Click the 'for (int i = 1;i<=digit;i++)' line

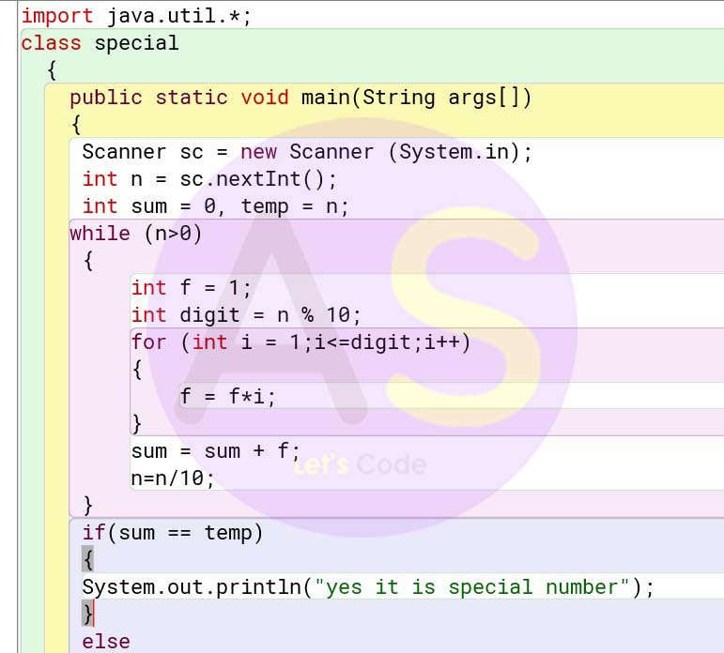pyautogui.click(x=300, y=342)
